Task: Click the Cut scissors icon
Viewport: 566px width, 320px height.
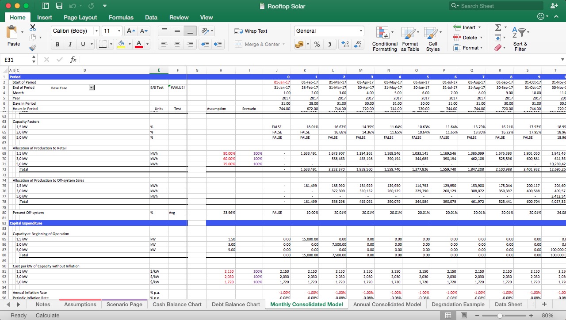Action: pos(33,27)
